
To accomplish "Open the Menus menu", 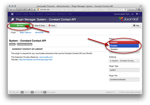I will click(x=32, y=14).
